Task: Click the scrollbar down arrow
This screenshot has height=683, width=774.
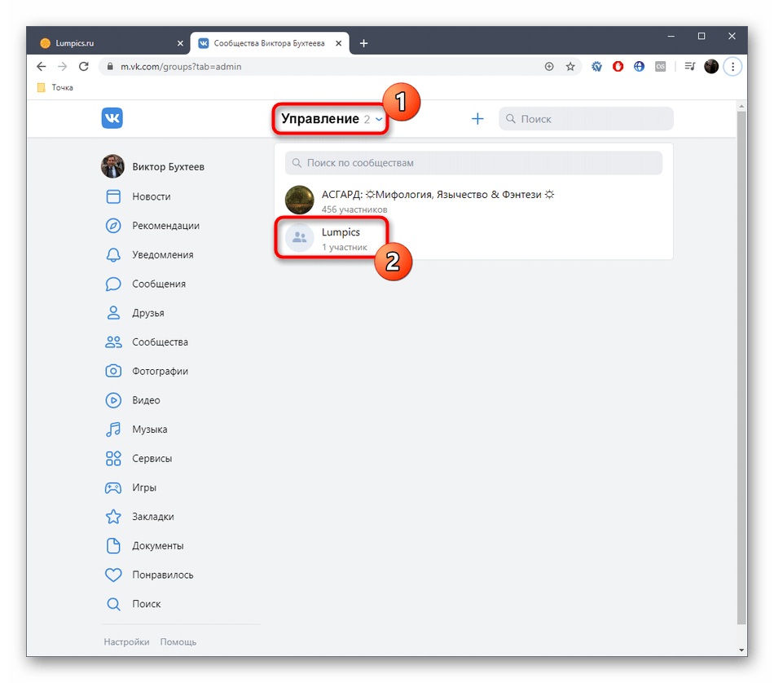Action: (x=741, y=651)
